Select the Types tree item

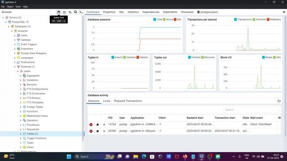[30, 143]
